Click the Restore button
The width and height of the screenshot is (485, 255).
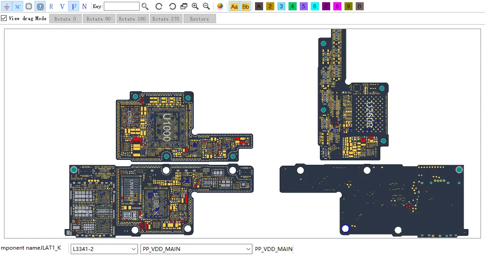[x=199, y=19]
